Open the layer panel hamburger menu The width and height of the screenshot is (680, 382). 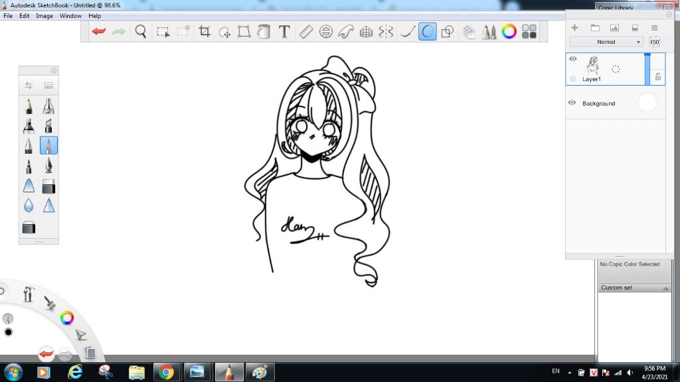pos(654,28)
